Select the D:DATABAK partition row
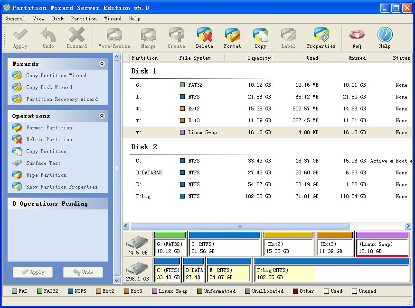The image size is (415, 308). click(x=267, y=173)
